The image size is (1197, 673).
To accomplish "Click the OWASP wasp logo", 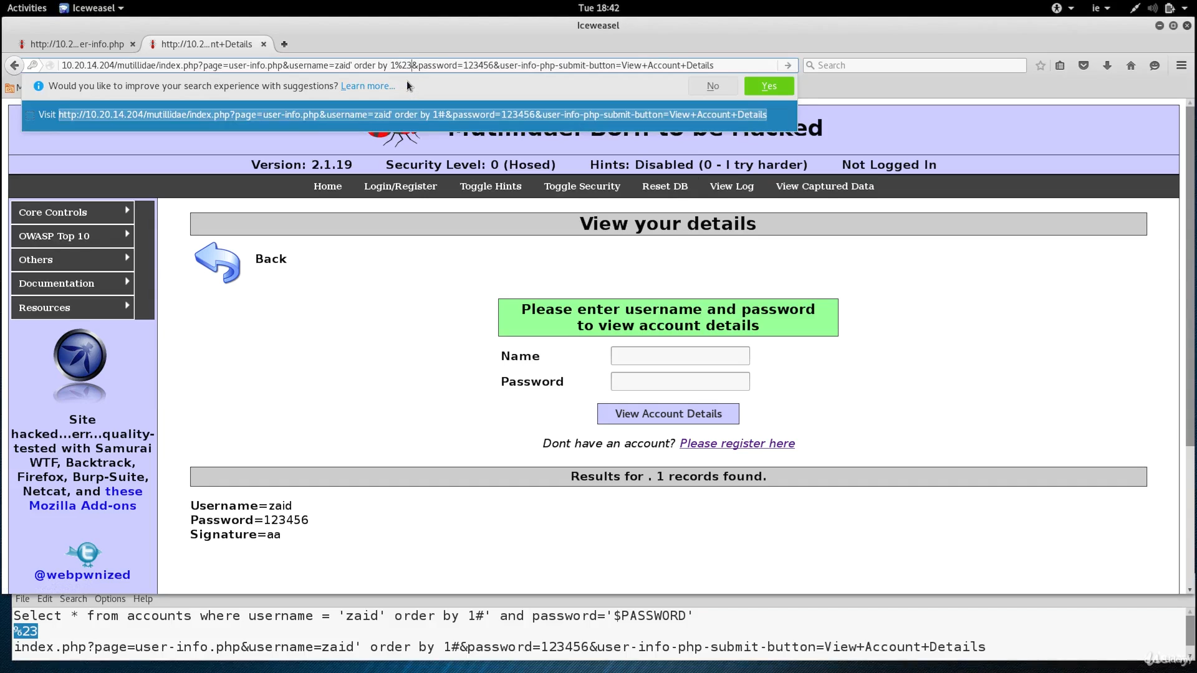I will [x=80, y=356].
